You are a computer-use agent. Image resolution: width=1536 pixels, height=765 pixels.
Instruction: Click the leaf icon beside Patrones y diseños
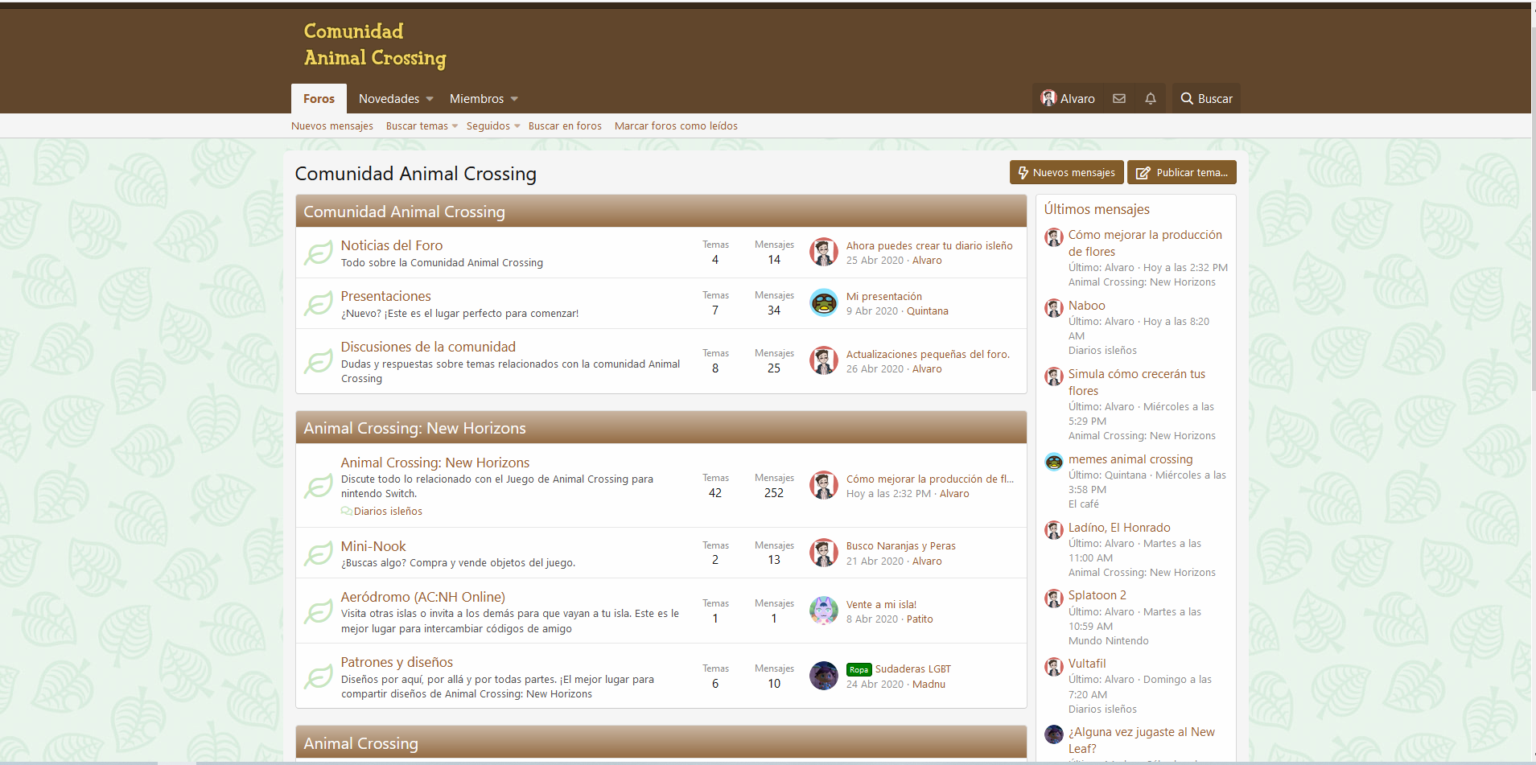(x=319, y=677)
